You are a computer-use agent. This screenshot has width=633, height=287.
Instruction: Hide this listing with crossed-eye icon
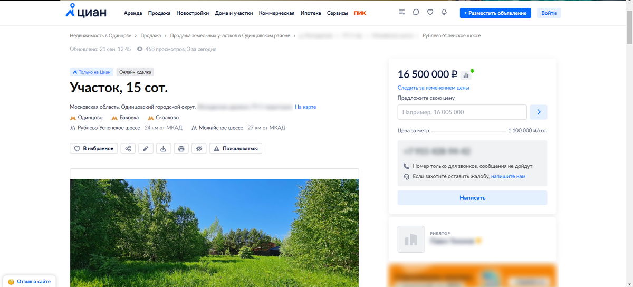coord(199,149)
